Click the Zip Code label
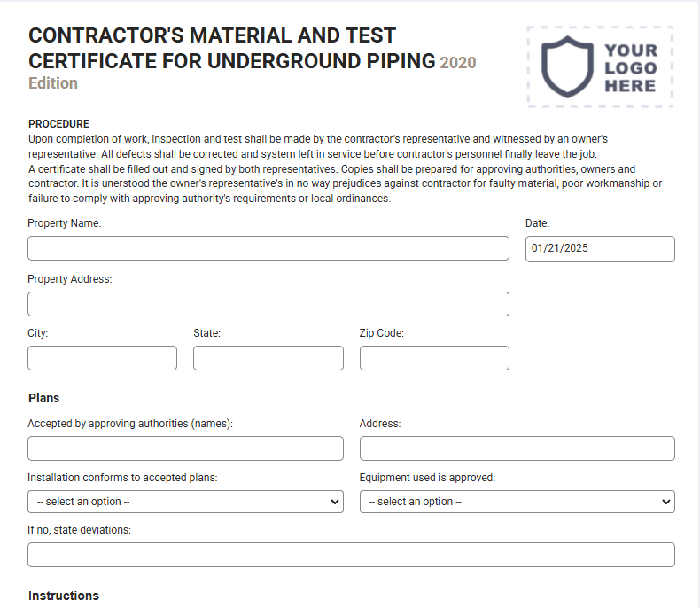 click(x=382, y=333)
